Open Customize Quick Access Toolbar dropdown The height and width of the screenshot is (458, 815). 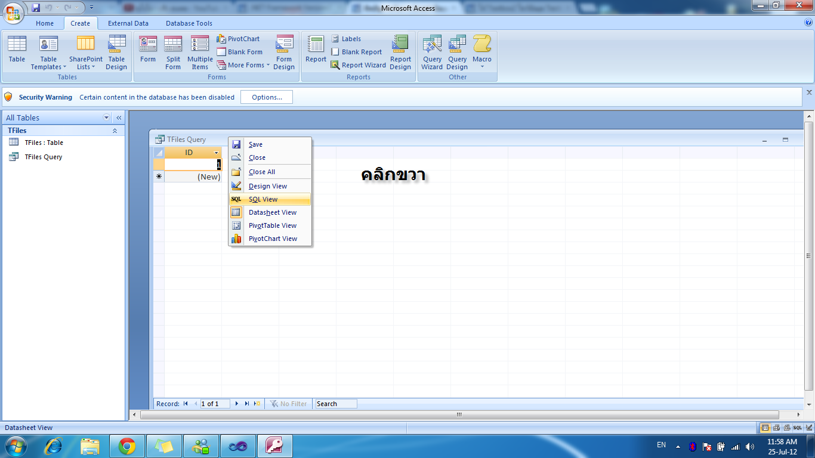click(x=91, y=8)
